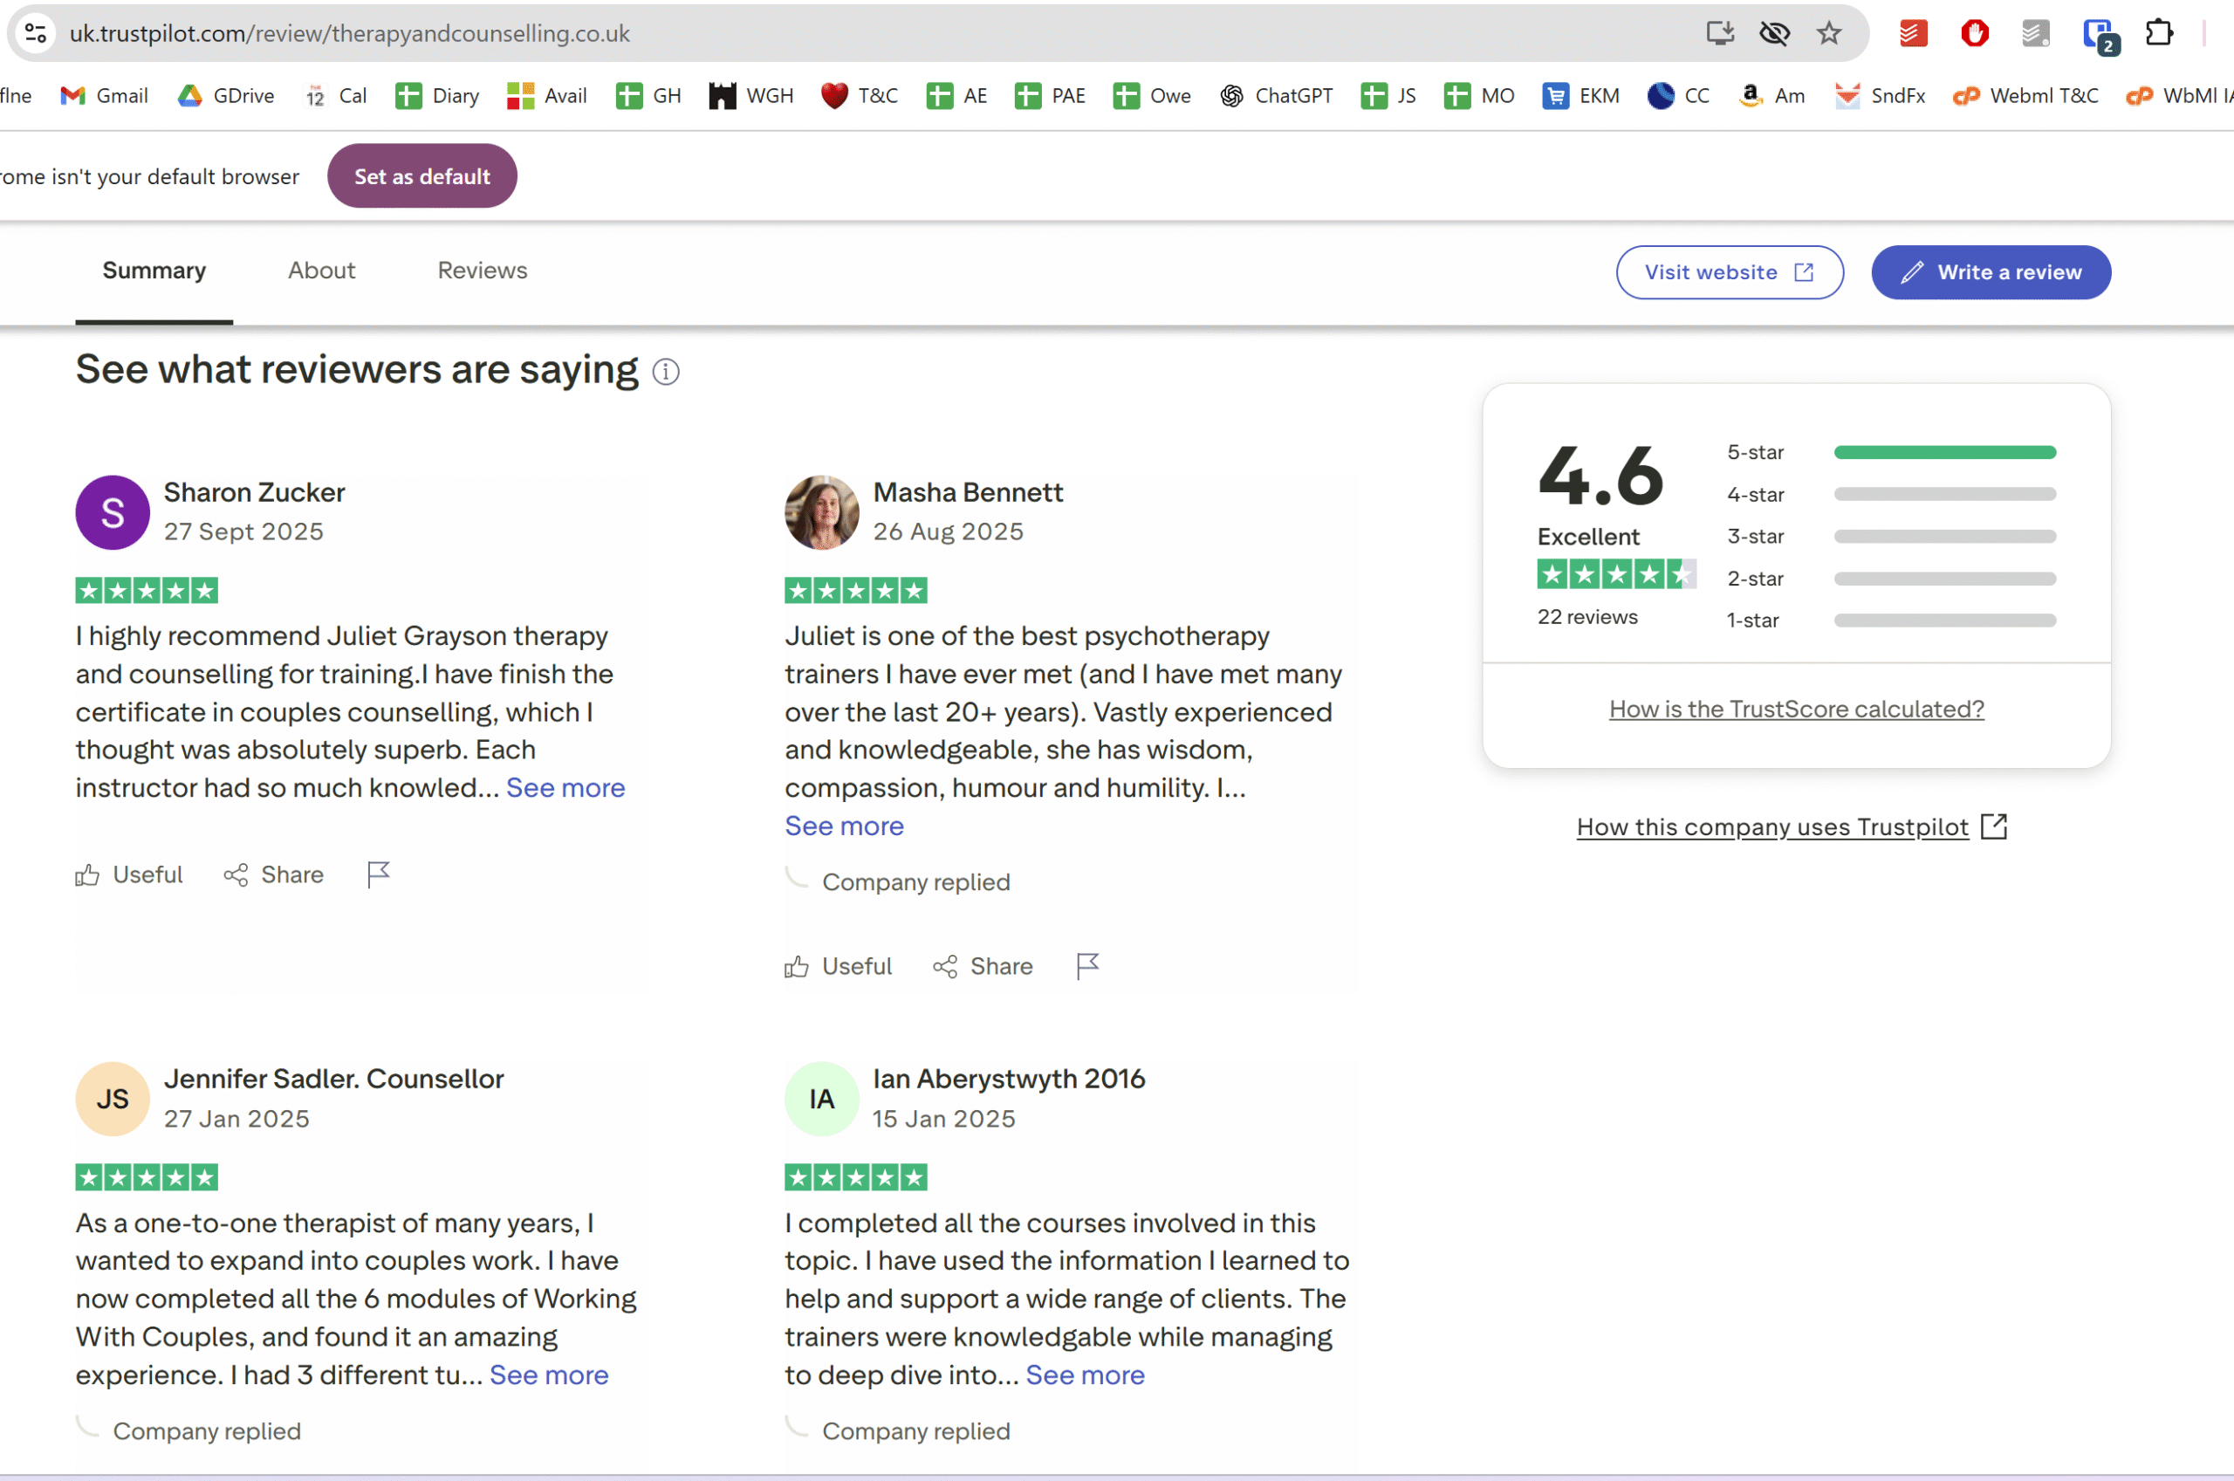The width and height of the screenshot is (2234, 1481).
Task: Filter reviews by 5-star bar
Action: (1944, 452)
